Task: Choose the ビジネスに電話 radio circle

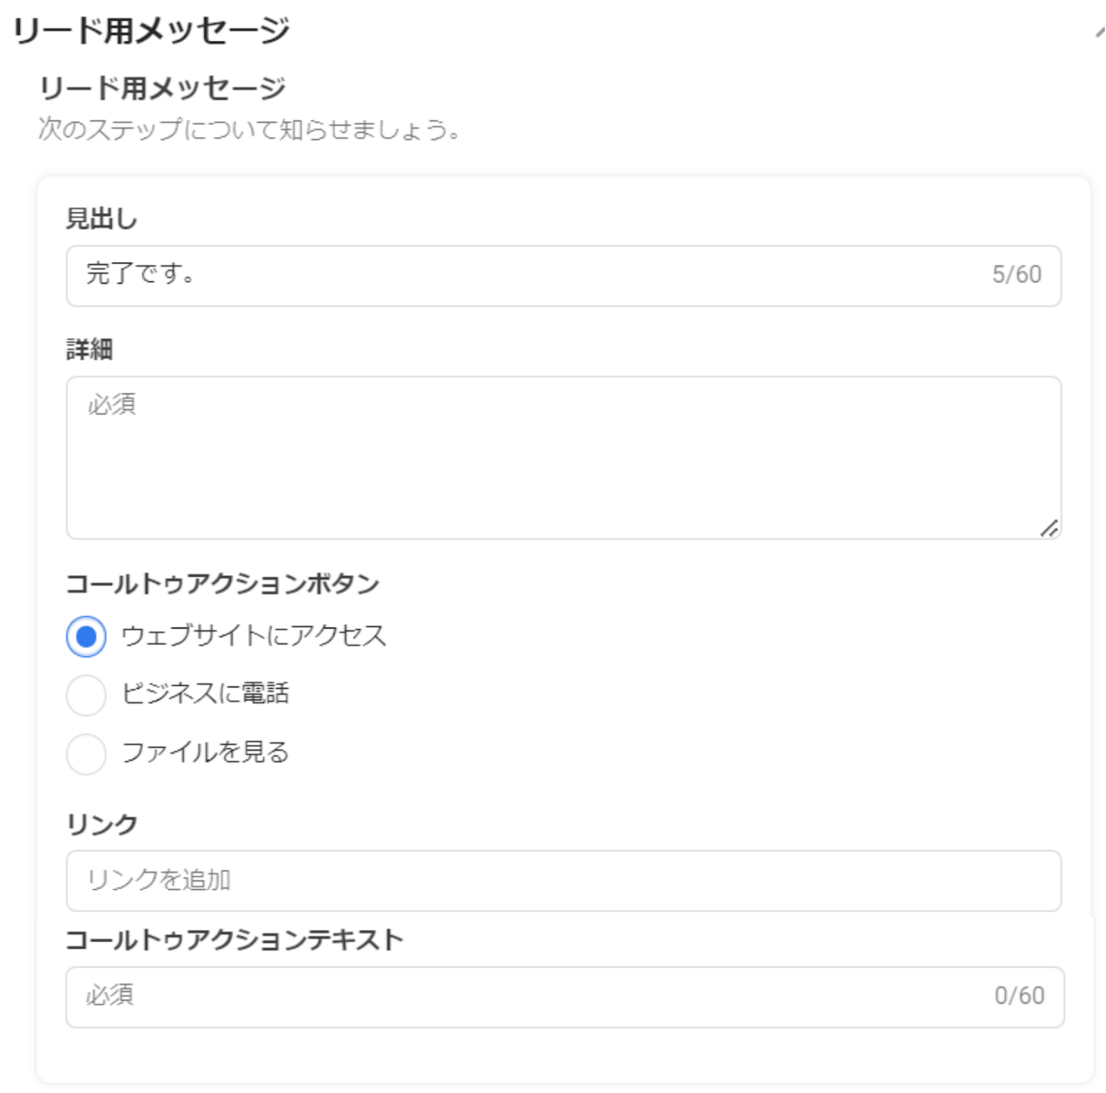Action: (x=86, y=694)
